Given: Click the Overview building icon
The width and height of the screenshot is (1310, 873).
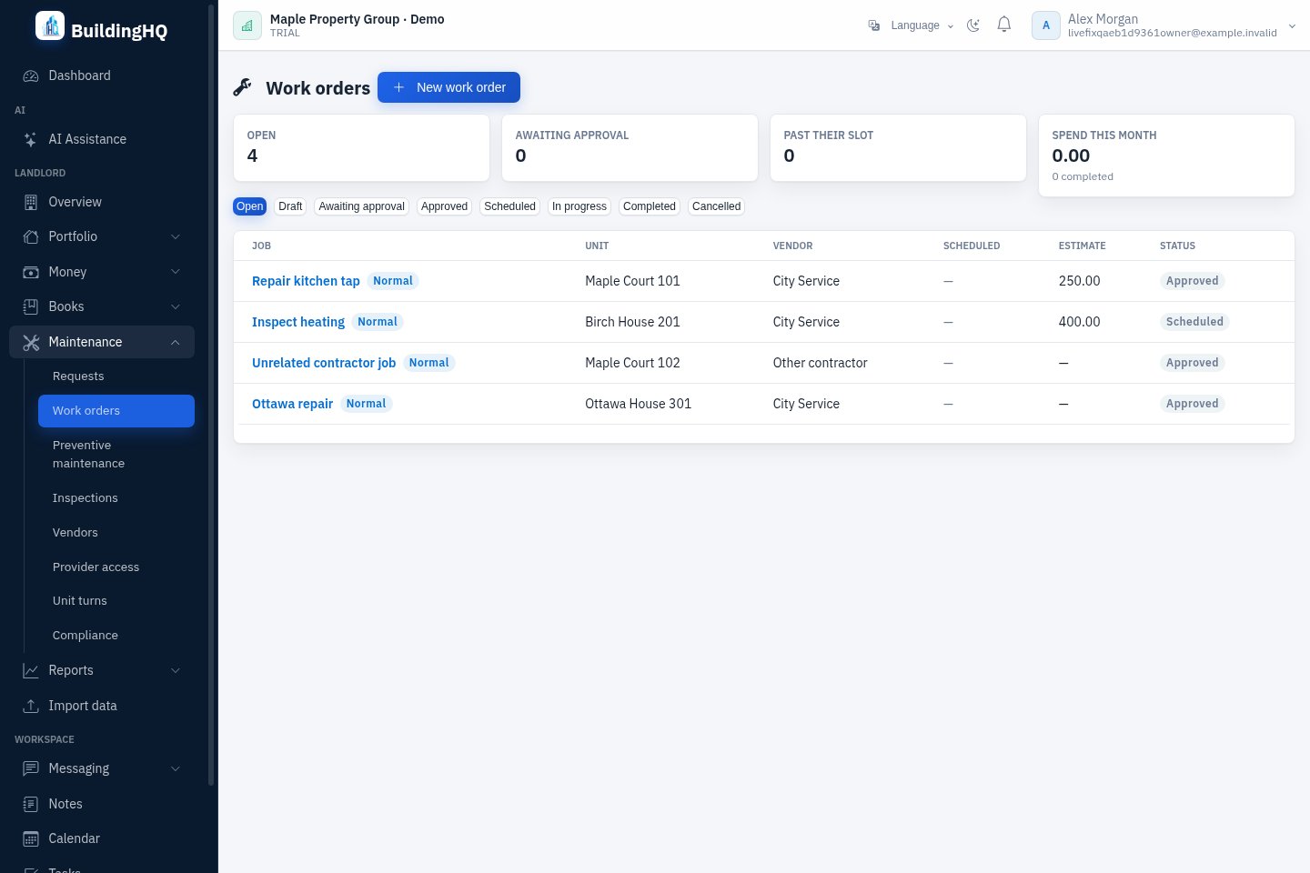Looking at the screenshot, I should pyautogui.click(x=31, y=202).
